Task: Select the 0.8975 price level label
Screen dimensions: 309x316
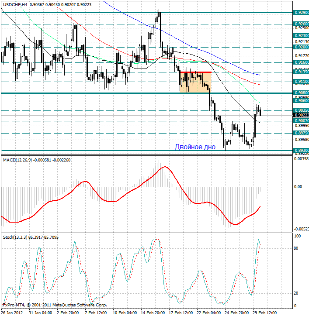Action: pos(301,133)
